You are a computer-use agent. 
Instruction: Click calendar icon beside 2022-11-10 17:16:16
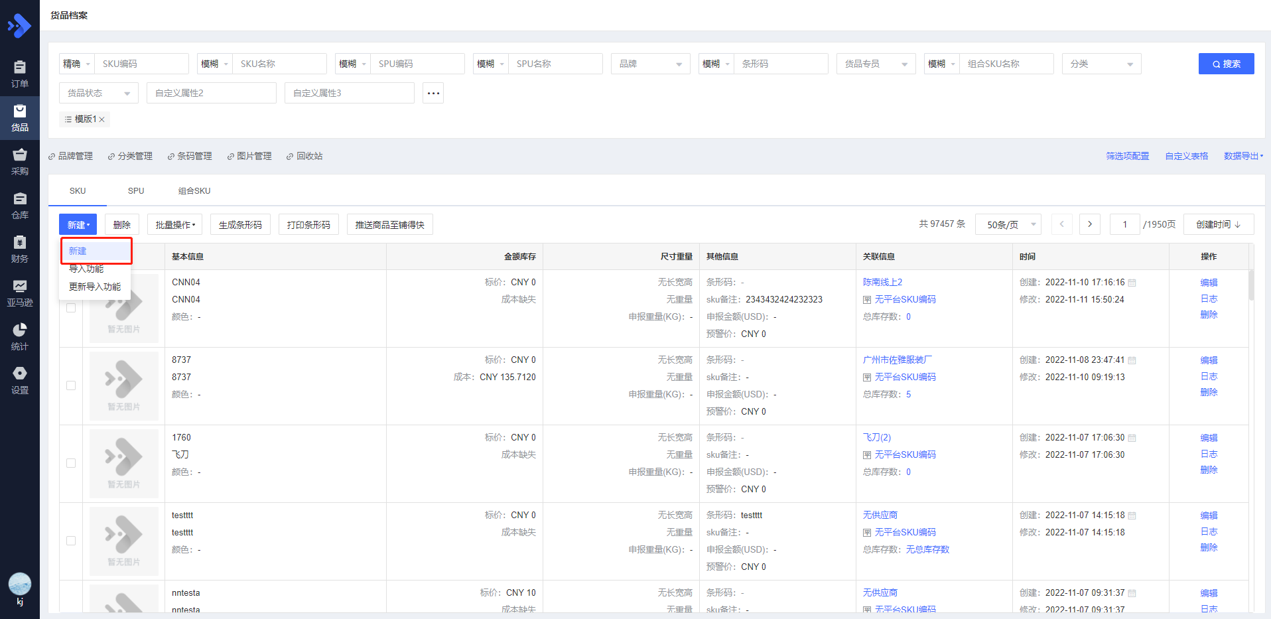coord(1132,283)
